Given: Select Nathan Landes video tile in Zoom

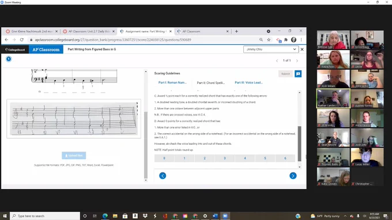Looking at the screenshot, I should tap(333, 98).
